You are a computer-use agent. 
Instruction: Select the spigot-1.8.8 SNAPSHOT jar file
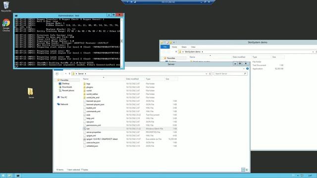tap(102, 139)
